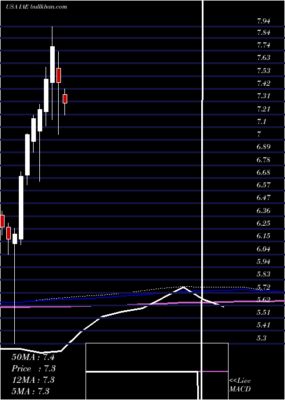The image size is (285, 400).
Task: Click the 6.15 price axis label
Action: [263, 235]
